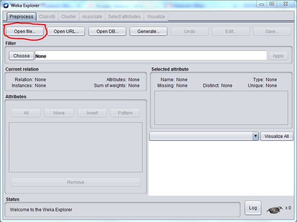Viewport: 297px width, 222px height.
Task: Click the Visualize All button
Action: pos(277,136)
